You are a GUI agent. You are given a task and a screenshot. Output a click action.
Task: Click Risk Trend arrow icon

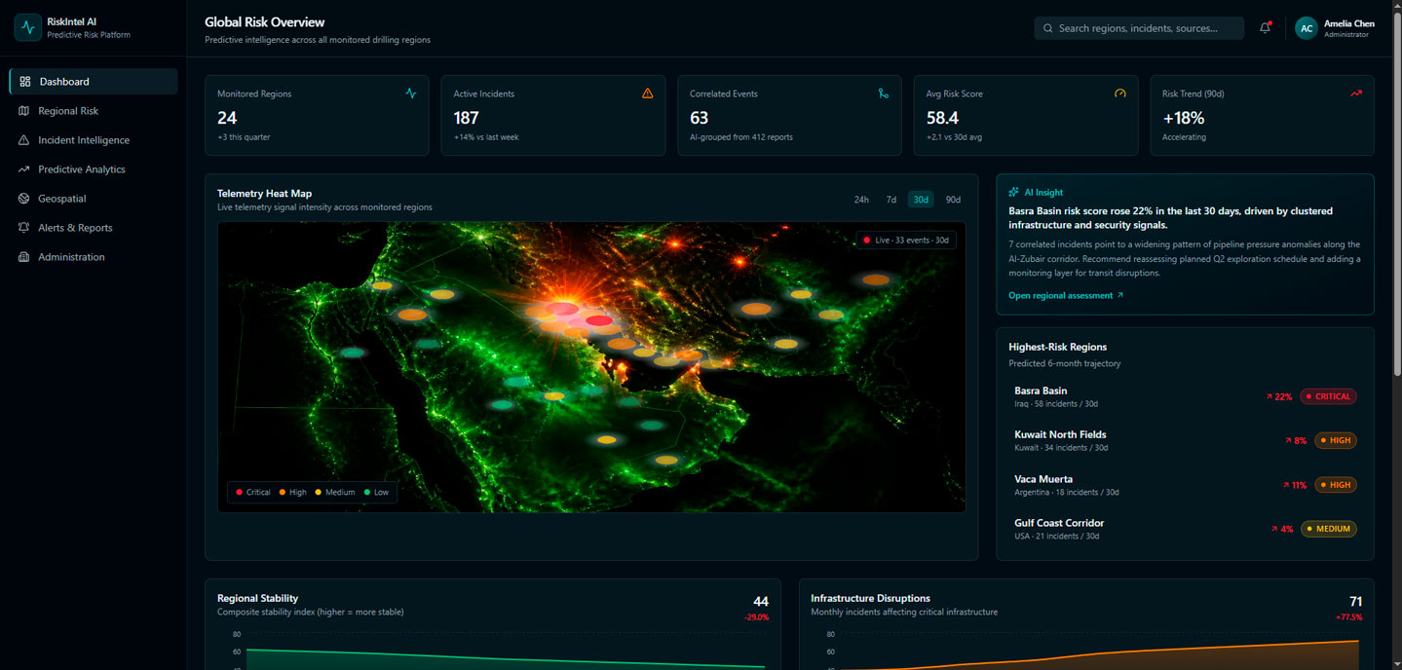click(1356, 93)
